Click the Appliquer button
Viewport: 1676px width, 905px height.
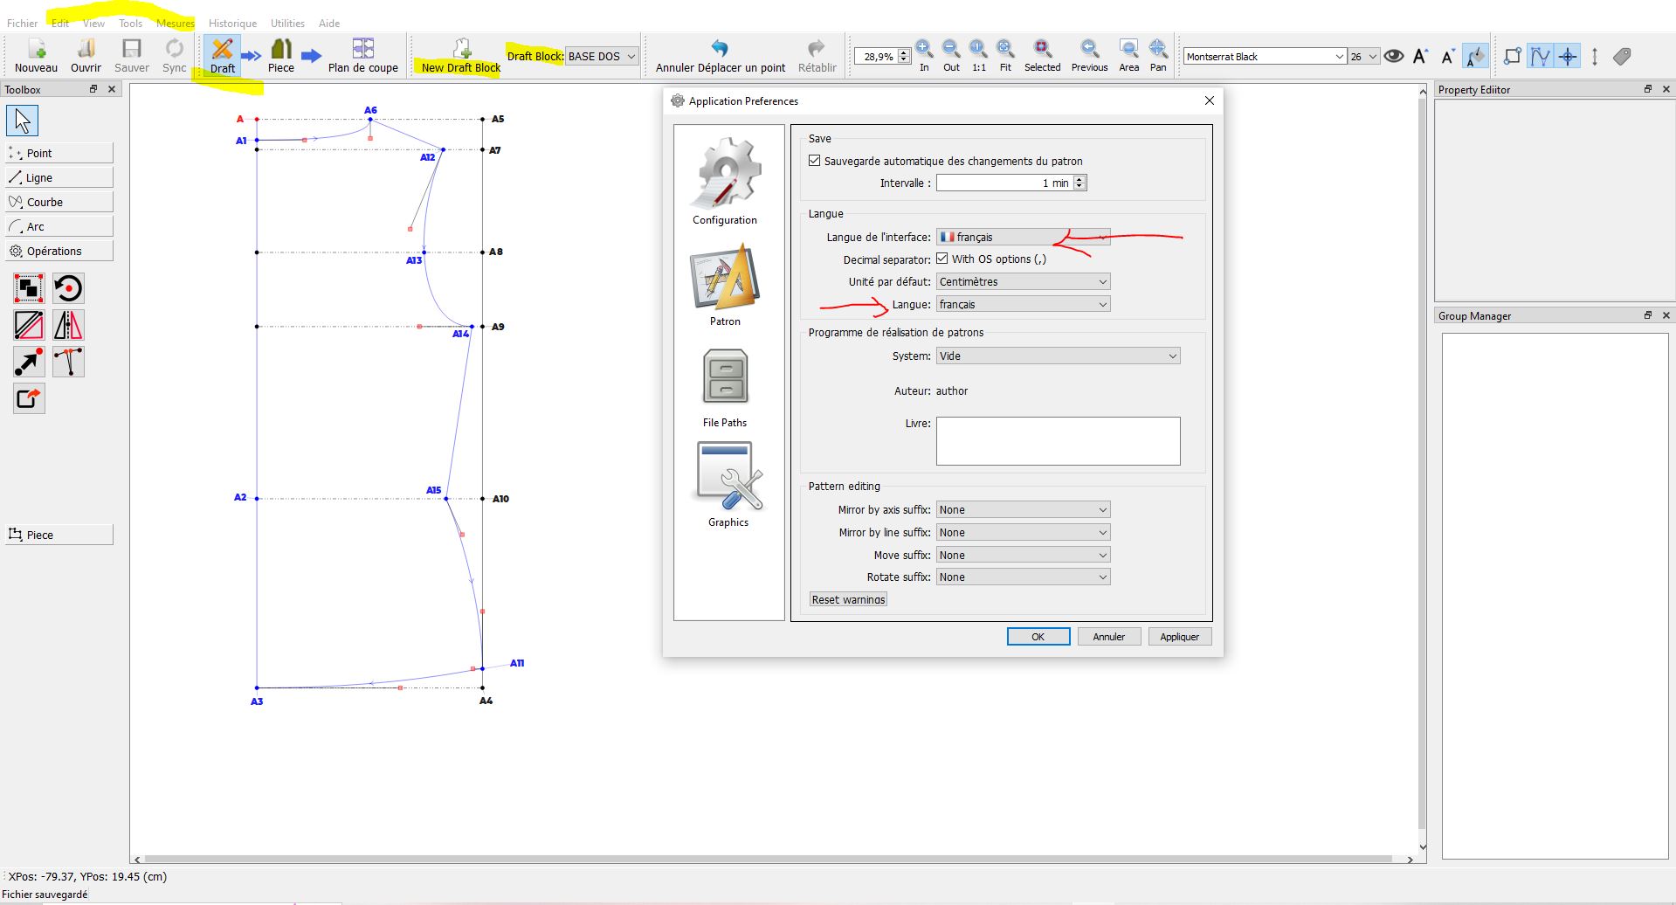1179,637
